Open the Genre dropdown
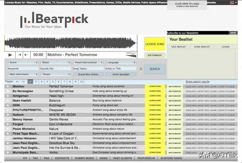The height and width of the screenshot is (163, 242). point(23,62)
